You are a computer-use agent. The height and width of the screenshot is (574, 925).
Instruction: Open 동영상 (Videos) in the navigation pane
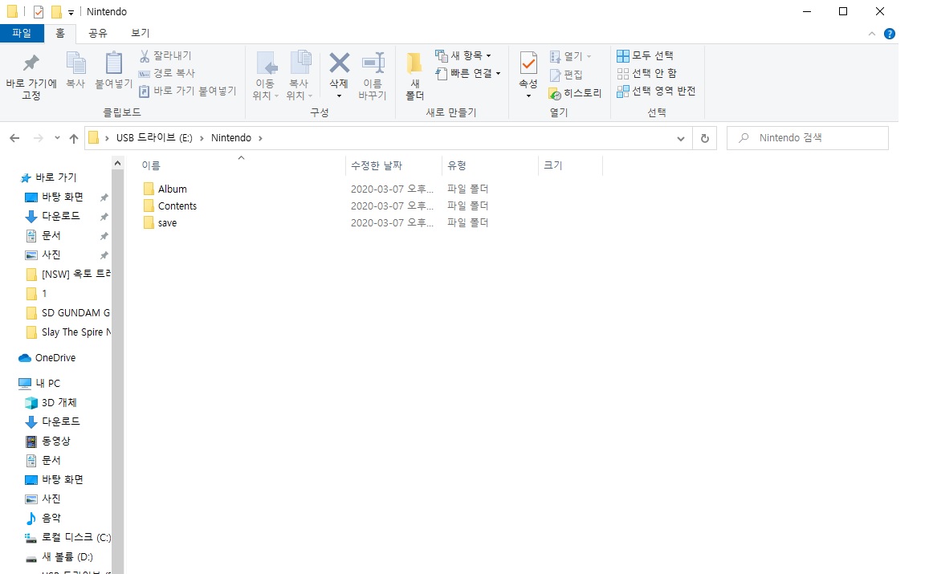coord(48,441)
